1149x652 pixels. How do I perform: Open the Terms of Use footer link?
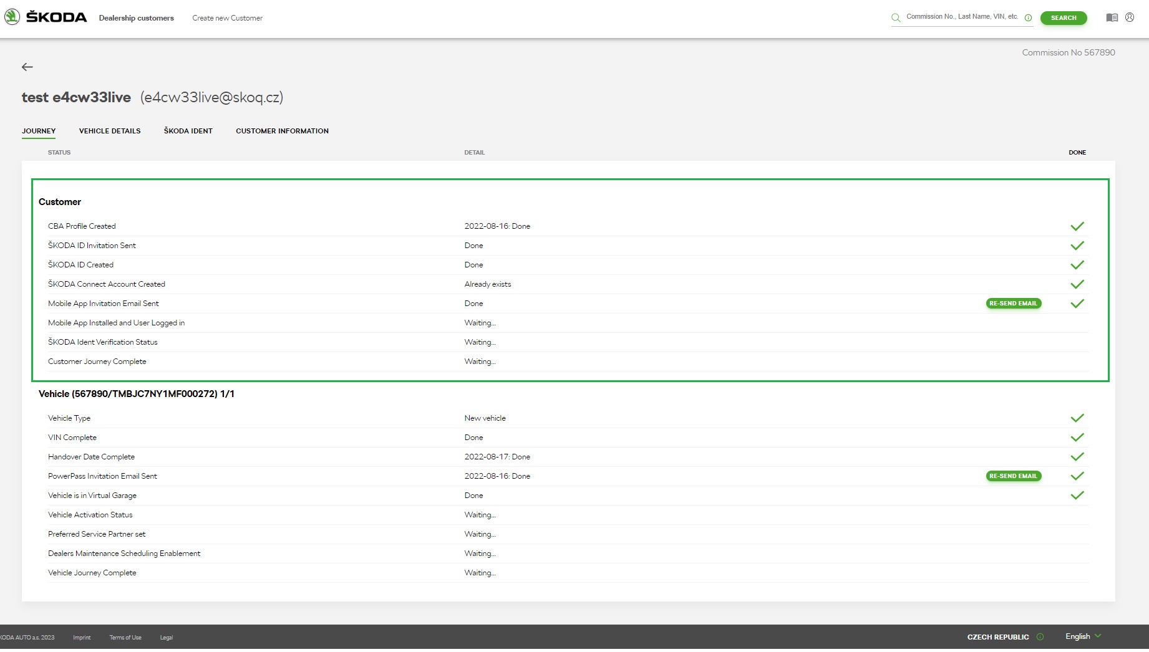[x=125, y=638]
